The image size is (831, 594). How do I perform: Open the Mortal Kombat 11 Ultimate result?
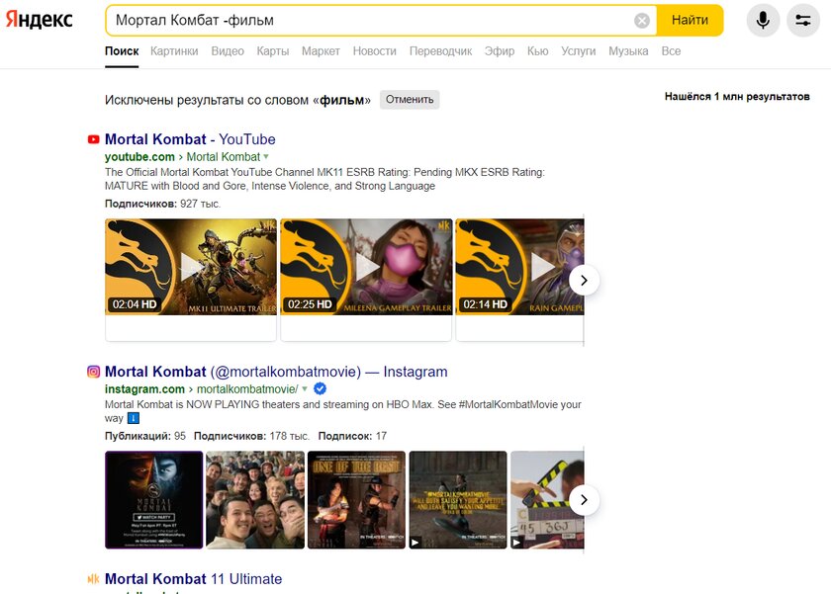coord(194,578)
